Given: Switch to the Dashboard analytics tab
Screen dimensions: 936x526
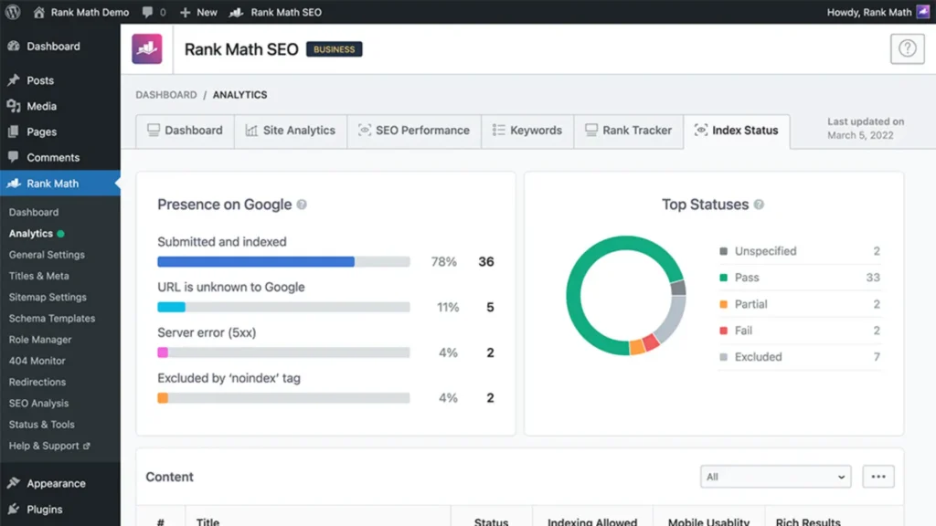Looking at the screenshot, I should pos(185,130).
